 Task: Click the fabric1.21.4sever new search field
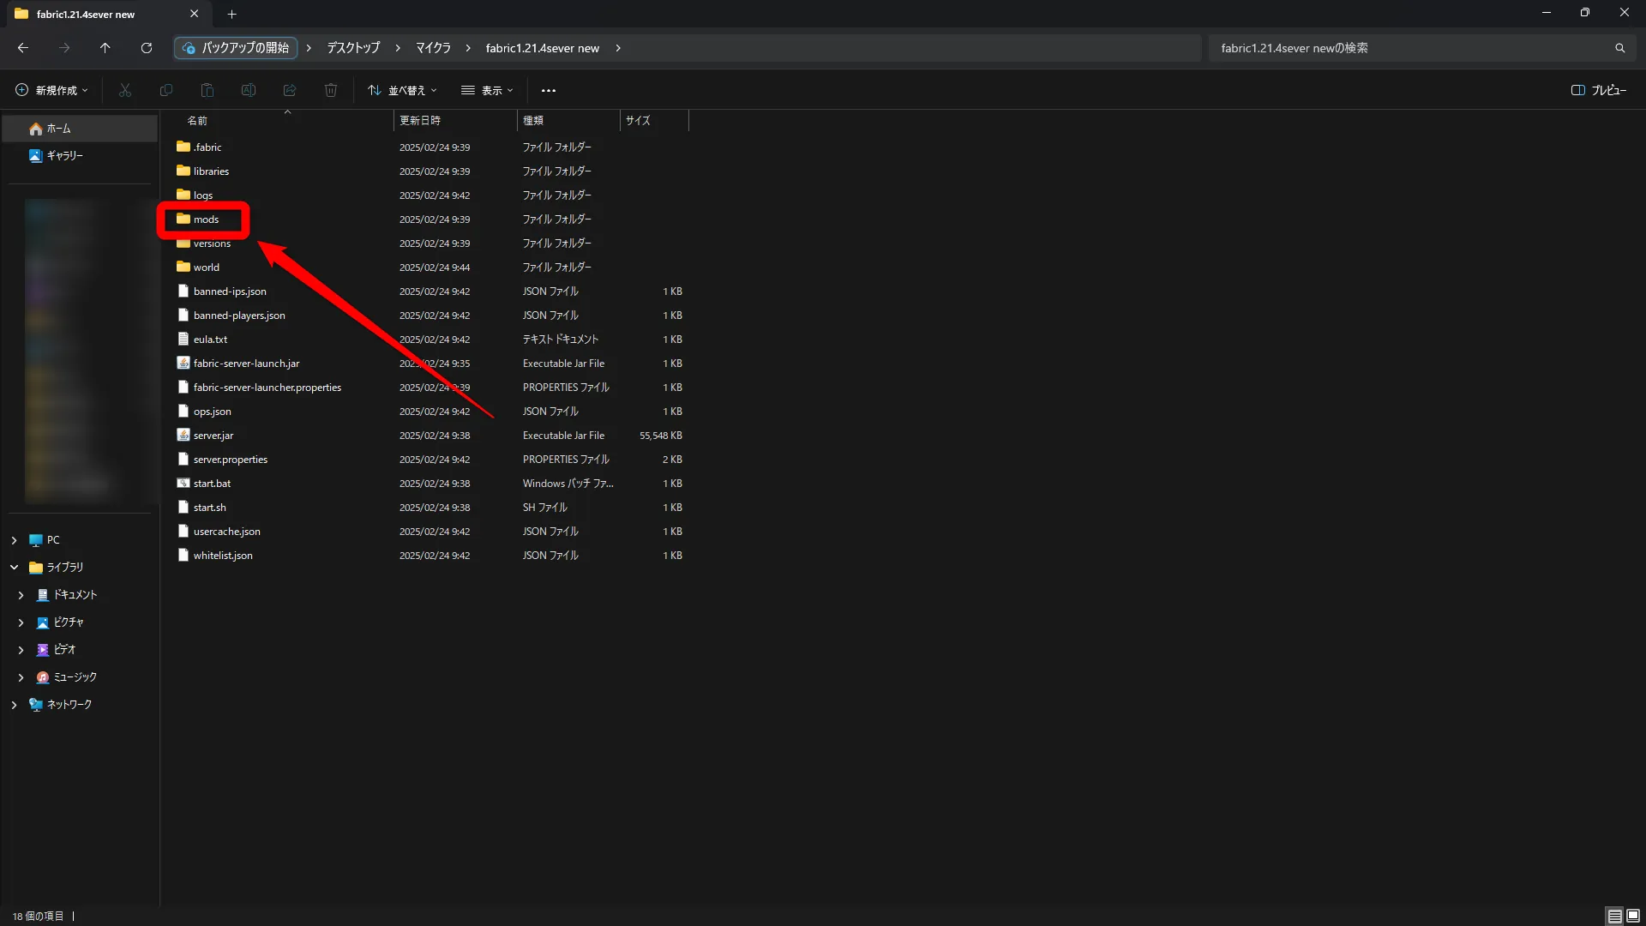[1406, 48]
